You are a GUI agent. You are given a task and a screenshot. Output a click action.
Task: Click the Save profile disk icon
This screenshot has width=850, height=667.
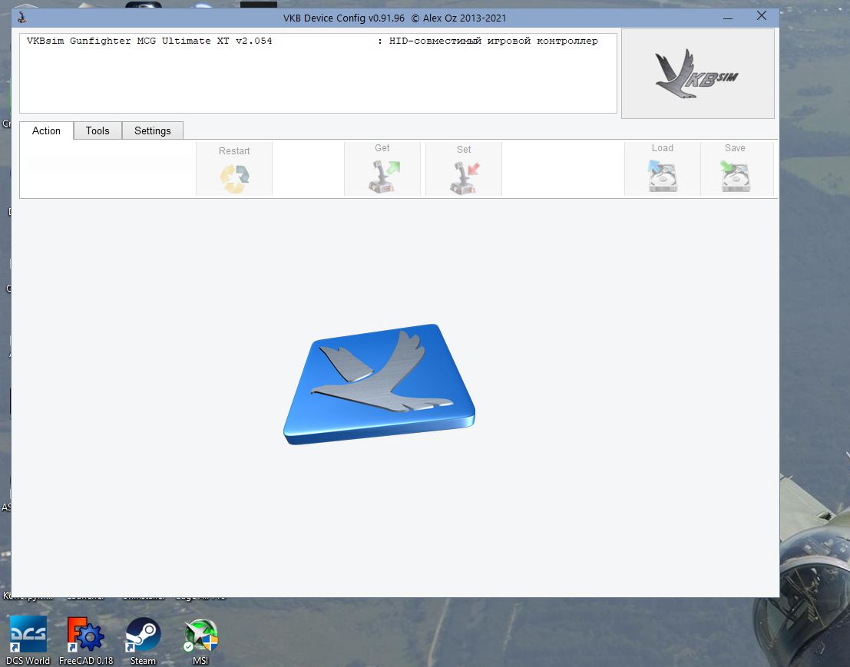735,176
